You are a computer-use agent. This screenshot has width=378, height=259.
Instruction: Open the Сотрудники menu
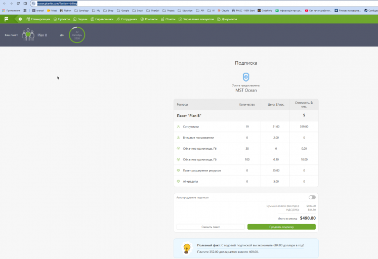(x=127, y=19)
